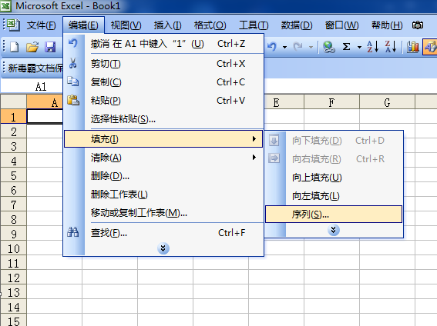Choose Cut from Edit menu
The width and height of the screenshot is (437, 326).
[x=163, y=64]
